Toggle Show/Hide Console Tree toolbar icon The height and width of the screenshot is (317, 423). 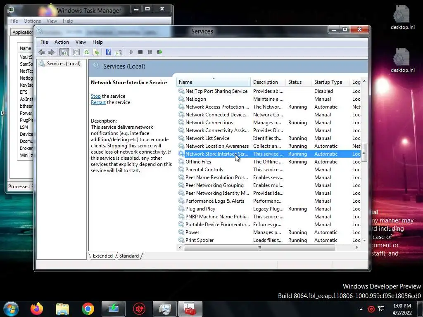point(64,52)
